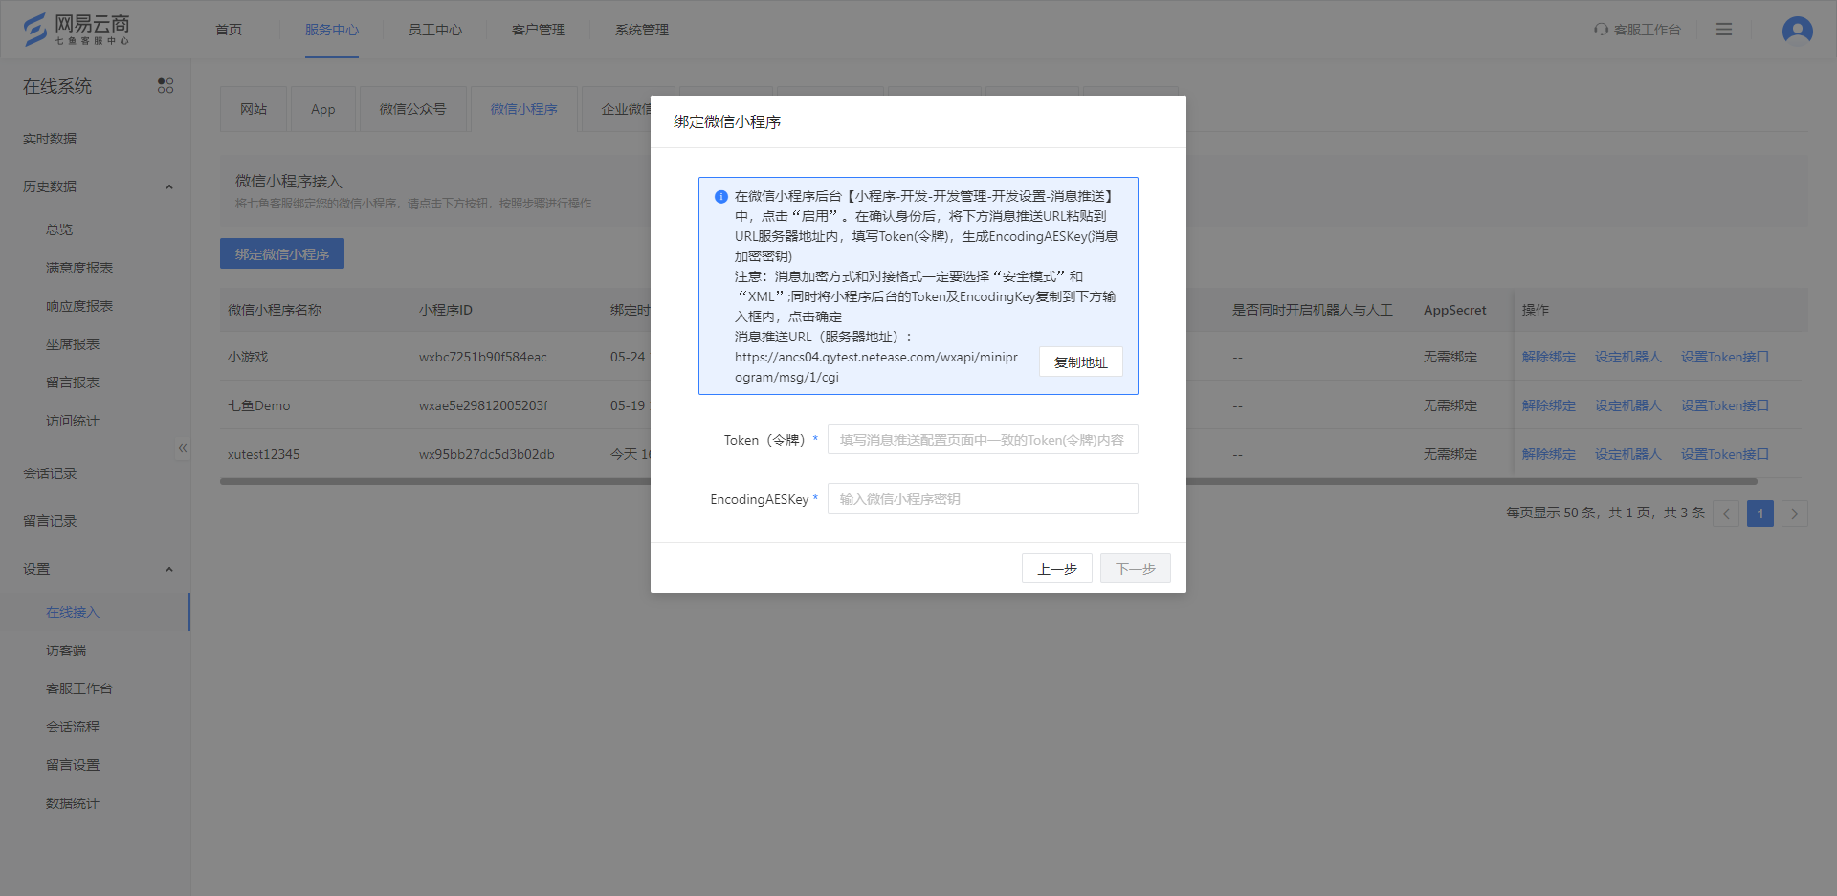
Task: Click the NetEase Yunshang logo
Action: point(77,29)
